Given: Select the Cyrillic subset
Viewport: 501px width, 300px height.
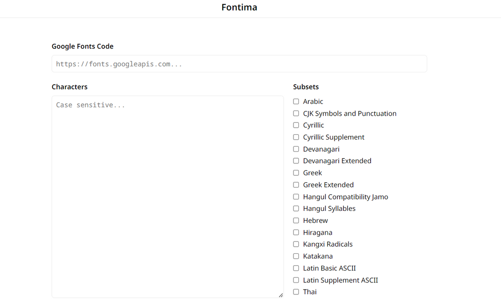Looking at the screenshot, I should click(296, 125).
